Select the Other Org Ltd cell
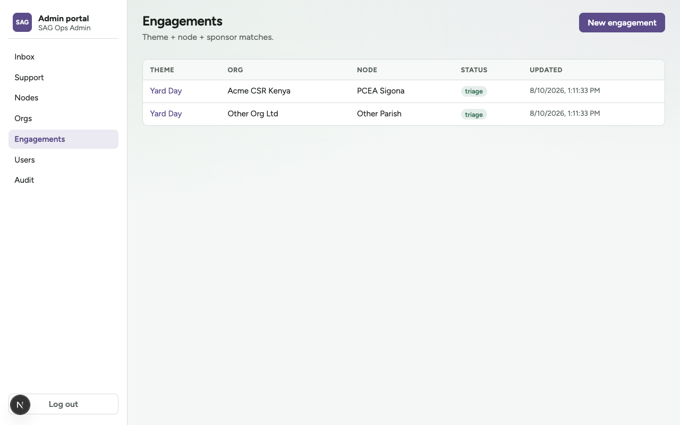Screen dimensions: 680x425 pos(253,114)
